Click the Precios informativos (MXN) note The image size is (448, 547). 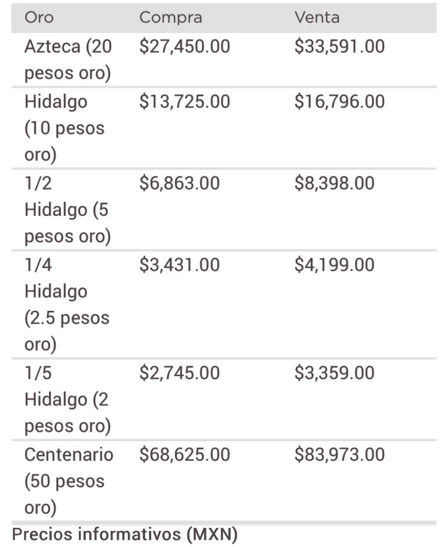coord(125,534)
